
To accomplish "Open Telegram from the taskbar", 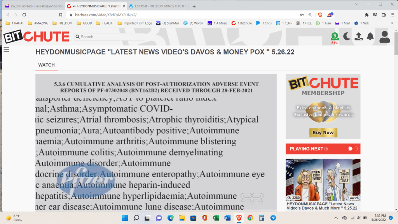I will point(273,218).
